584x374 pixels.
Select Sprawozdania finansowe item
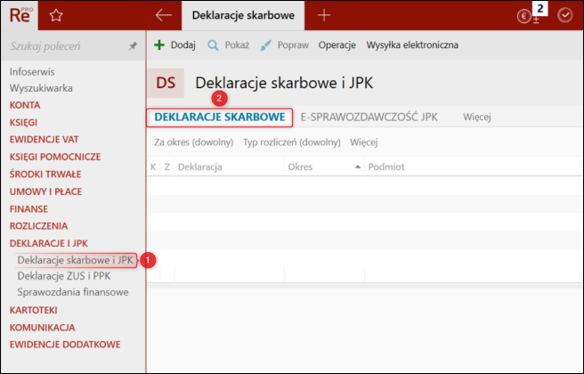point(73,292)
